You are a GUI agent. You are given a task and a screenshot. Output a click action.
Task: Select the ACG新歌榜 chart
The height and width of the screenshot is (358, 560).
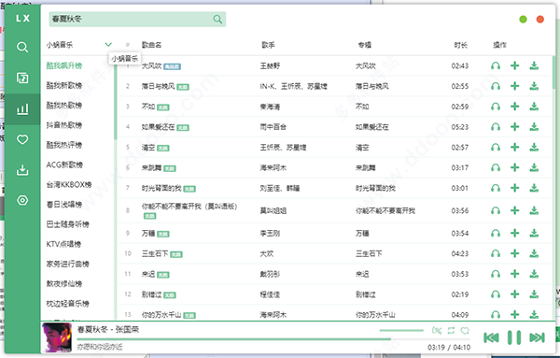(x=64, y=165)
